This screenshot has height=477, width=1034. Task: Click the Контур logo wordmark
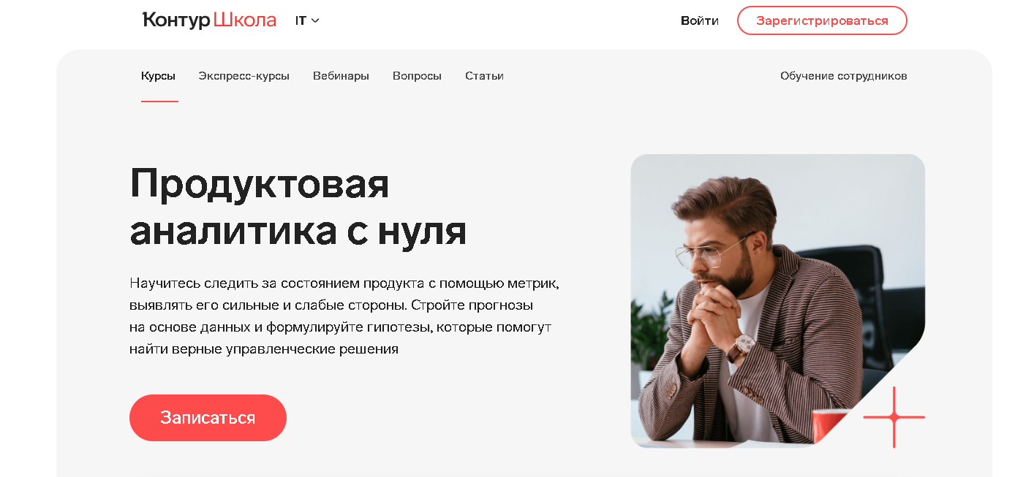point(176,20)
